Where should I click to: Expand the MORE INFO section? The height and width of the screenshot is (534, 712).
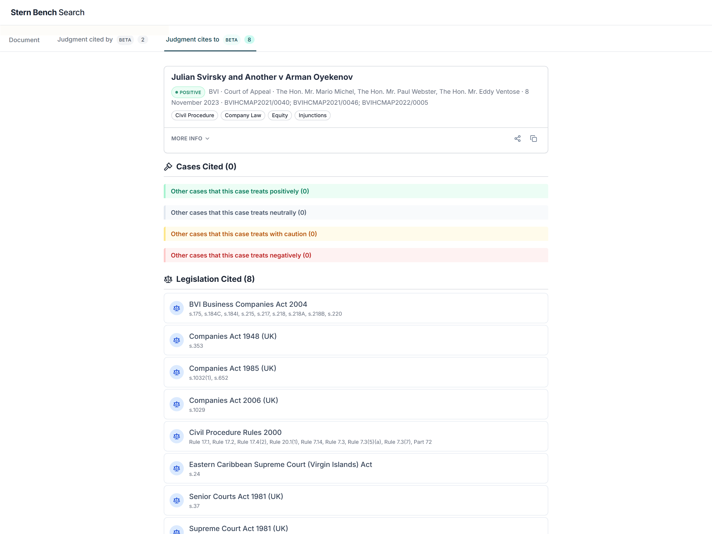coord(190,139)
